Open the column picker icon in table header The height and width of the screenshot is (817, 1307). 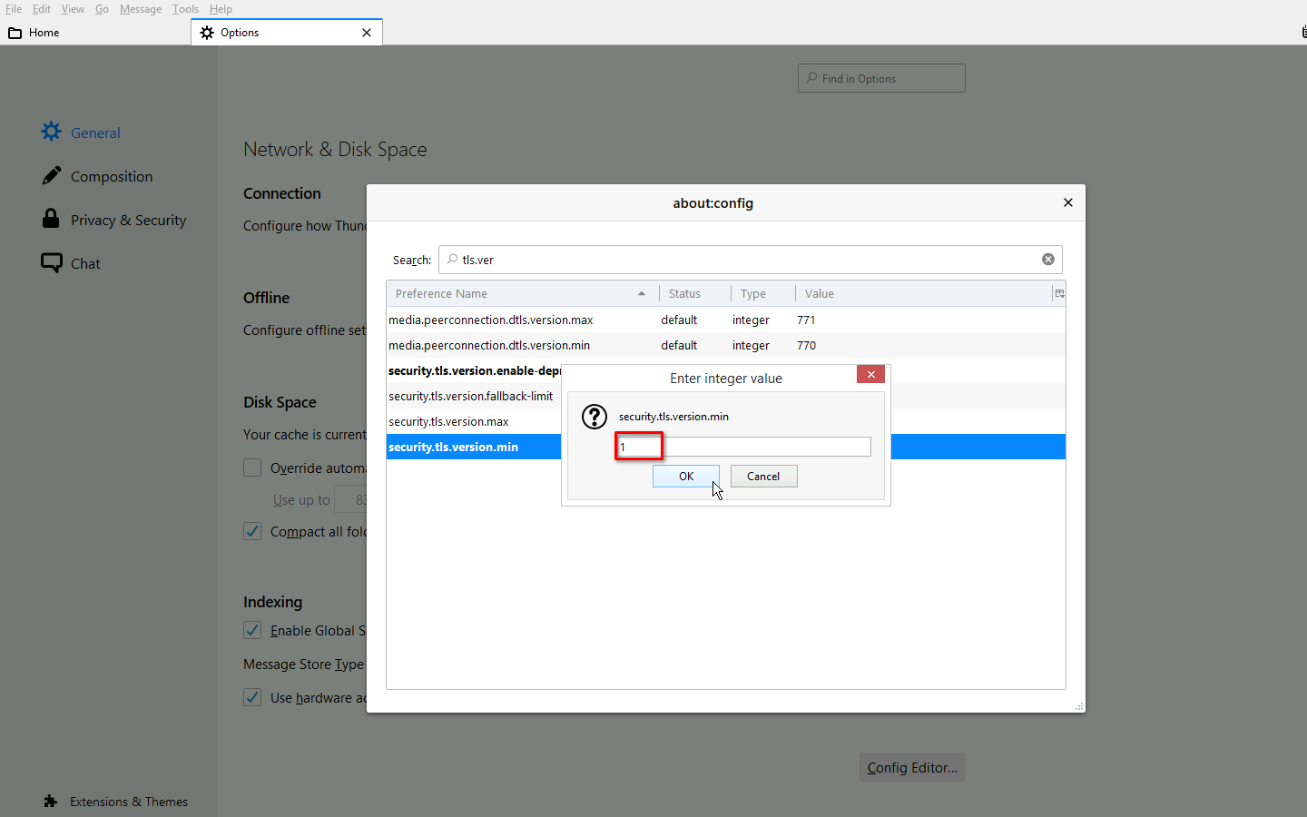[1058, 293]
